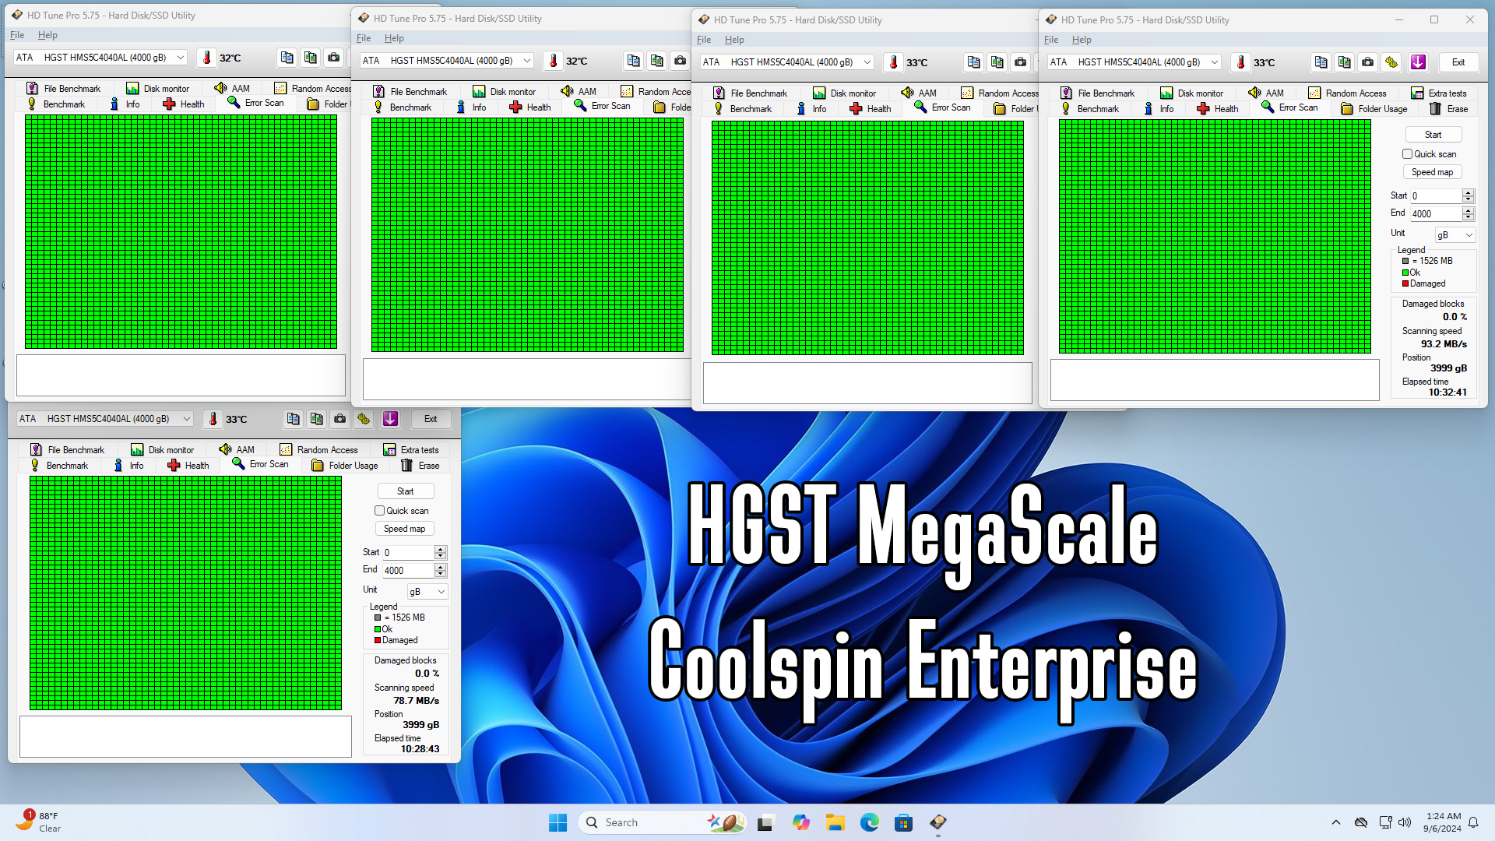This screenshot has height=841, width=1495.
Task: Increment the End value with the up stepper
Action: (1469, 210)
